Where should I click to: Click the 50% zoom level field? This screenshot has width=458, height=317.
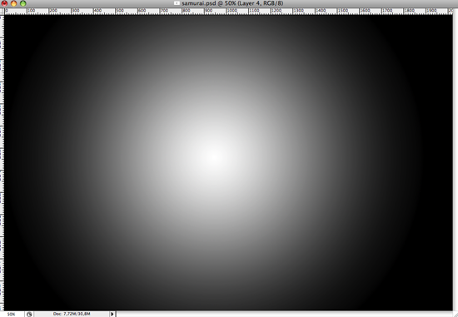(12, 314)
